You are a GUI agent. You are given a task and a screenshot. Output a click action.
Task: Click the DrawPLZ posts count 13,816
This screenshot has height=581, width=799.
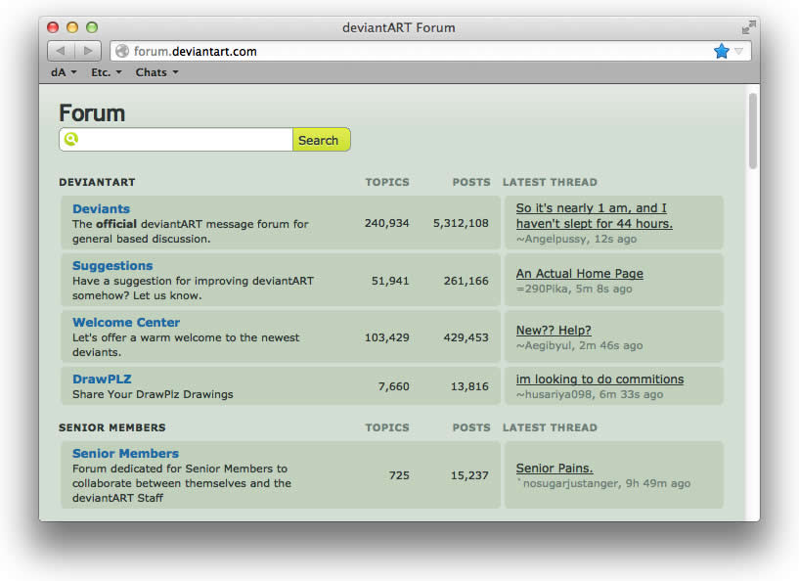click(x=469, y=386)
